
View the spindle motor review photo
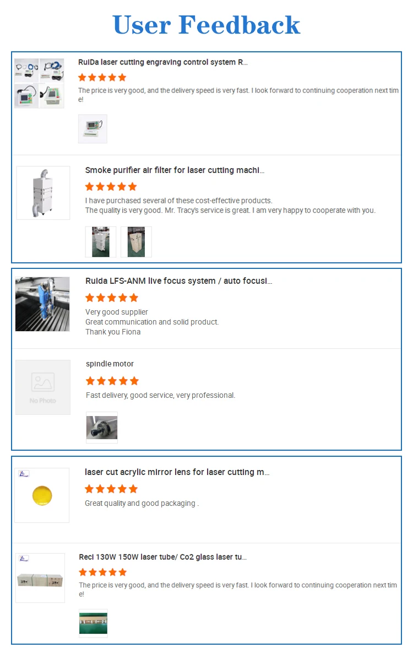pyautogui.click(x=102, y=428)
